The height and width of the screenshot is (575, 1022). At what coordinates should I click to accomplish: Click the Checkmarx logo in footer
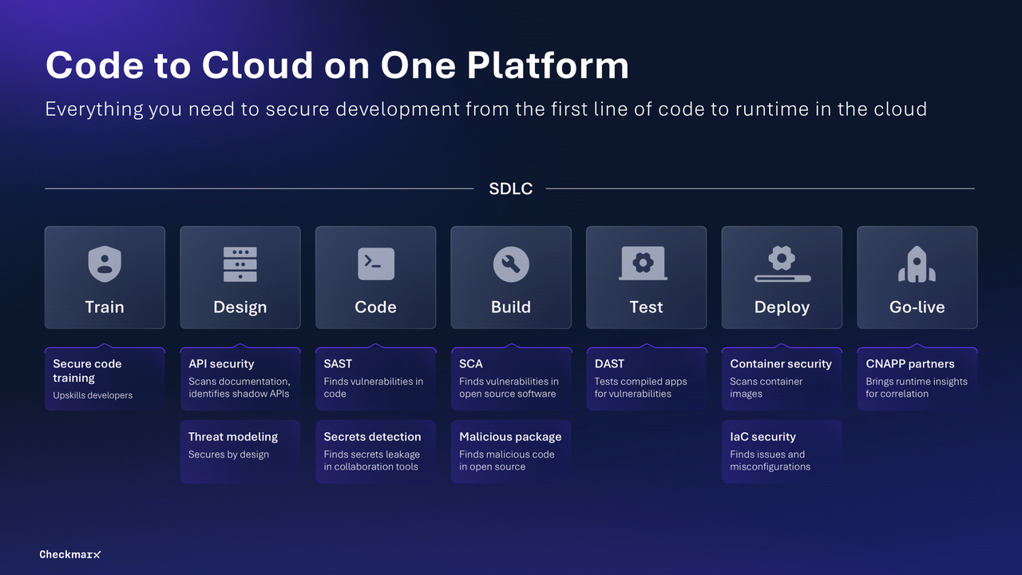pyautogui.click(x=70, y=554)
